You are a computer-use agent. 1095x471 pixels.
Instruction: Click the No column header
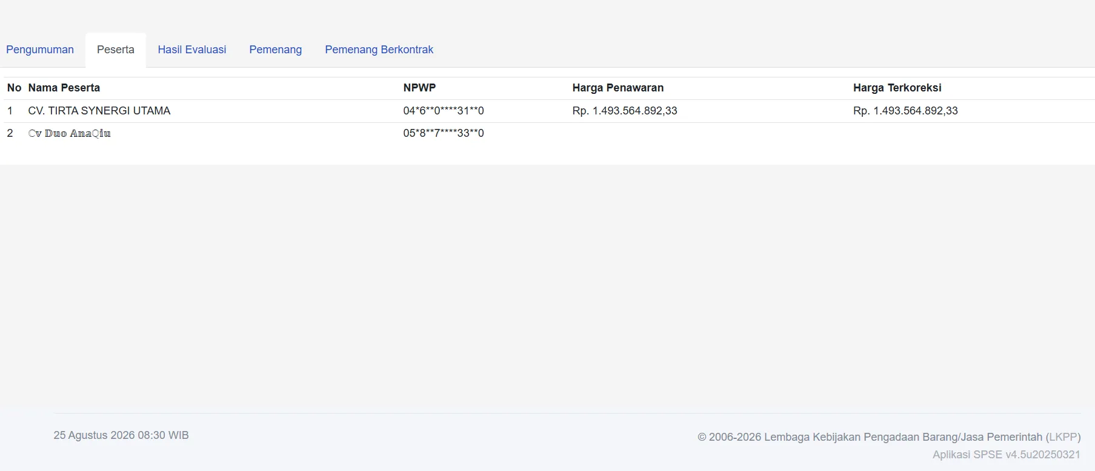click(x=14, y=88)
